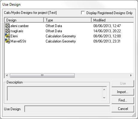Click the Description box scroll-down arrow
This screenshot has height=119, width=138.
coord(104,98)
